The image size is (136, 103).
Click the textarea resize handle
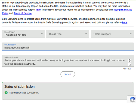[130, 65]
